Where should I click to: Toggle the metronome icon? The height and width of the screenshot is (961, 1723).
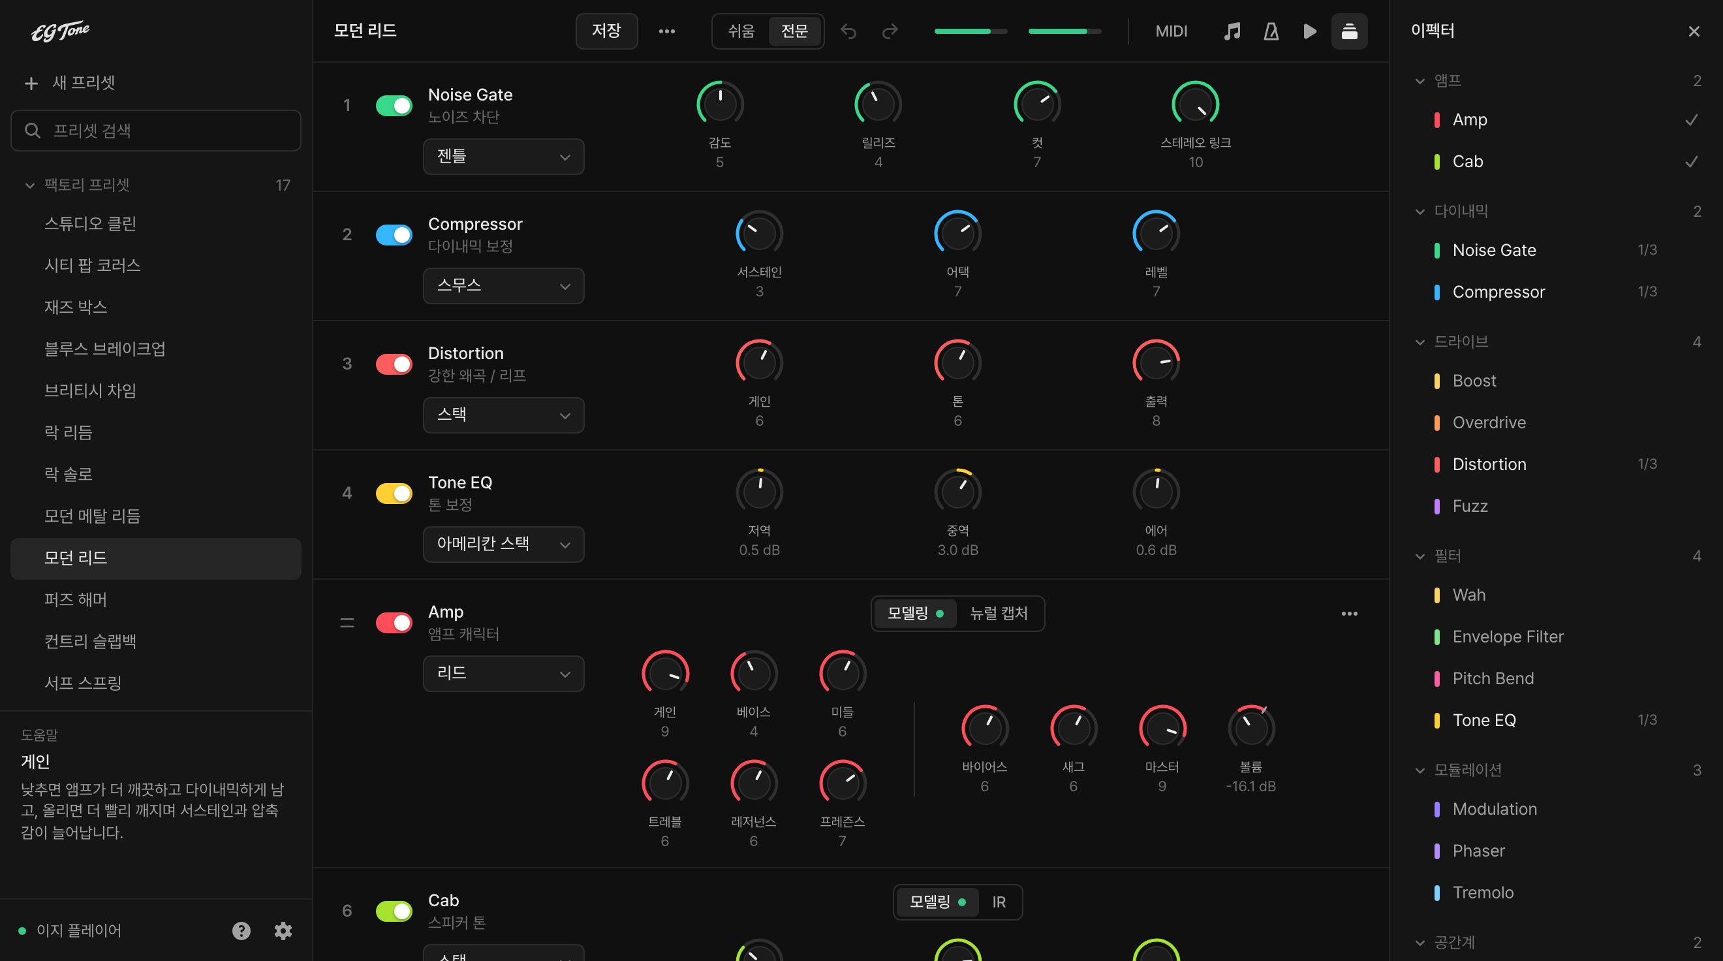click(x=1271, y=31)
